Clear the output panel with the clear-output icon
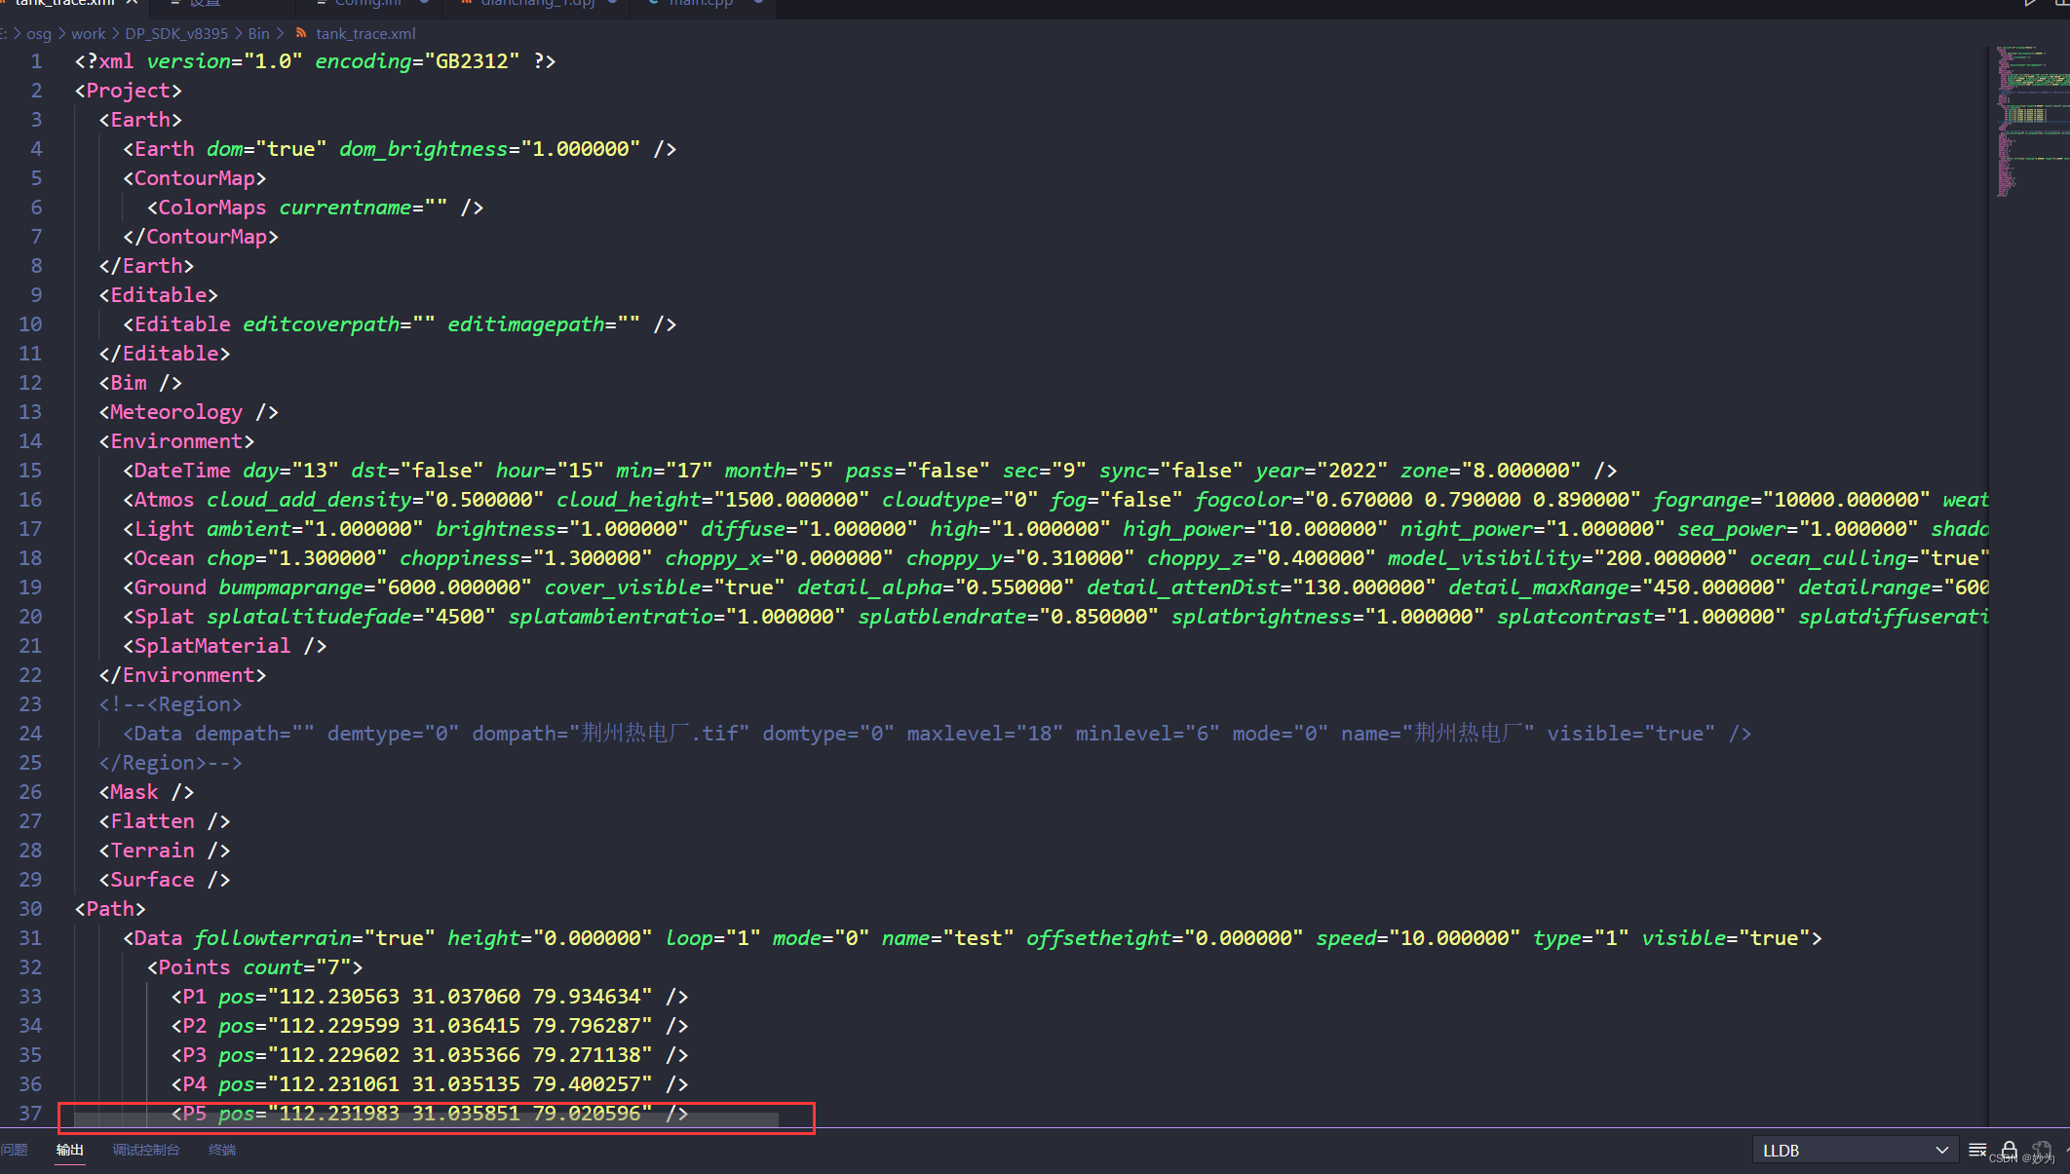 point(1977,1150)
